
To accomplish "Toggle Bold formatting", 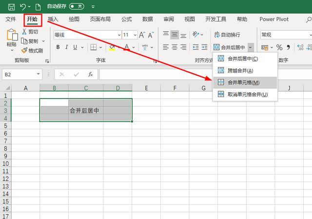I will 58,47.
